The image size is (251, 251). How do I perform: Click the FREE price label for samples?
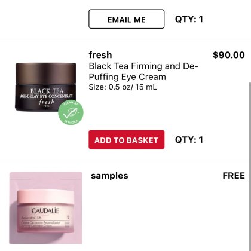point(234,176)
